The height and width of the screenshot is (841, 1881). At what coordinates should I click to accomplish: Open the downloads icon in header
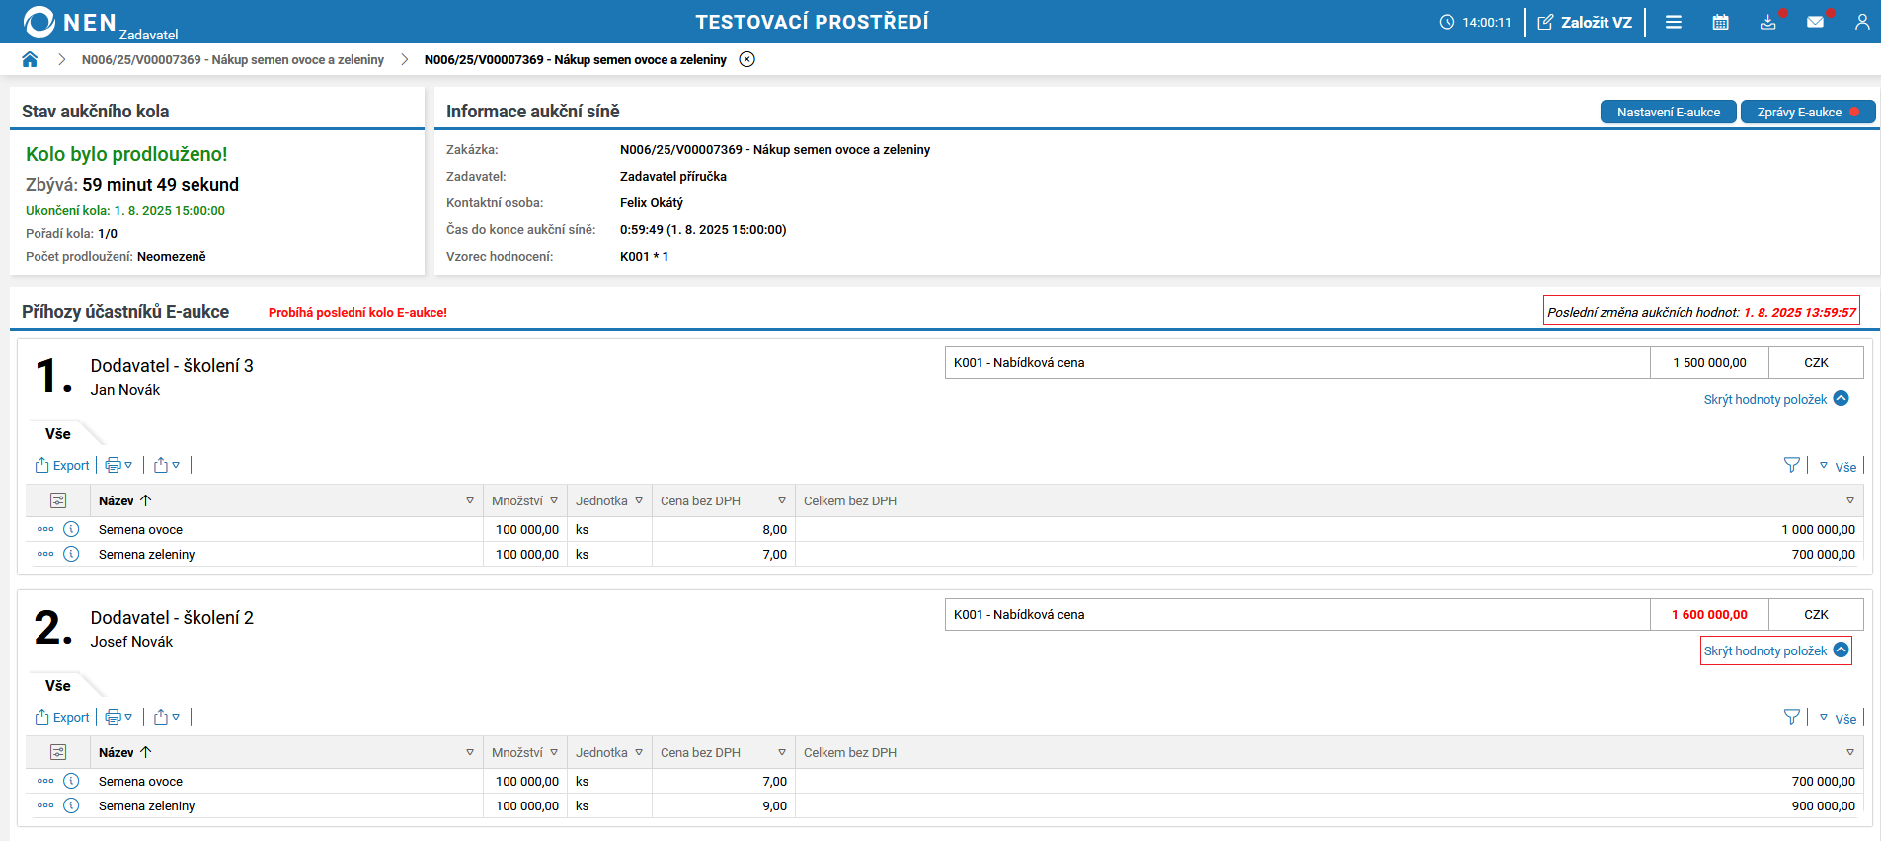tap(1767, 22)
